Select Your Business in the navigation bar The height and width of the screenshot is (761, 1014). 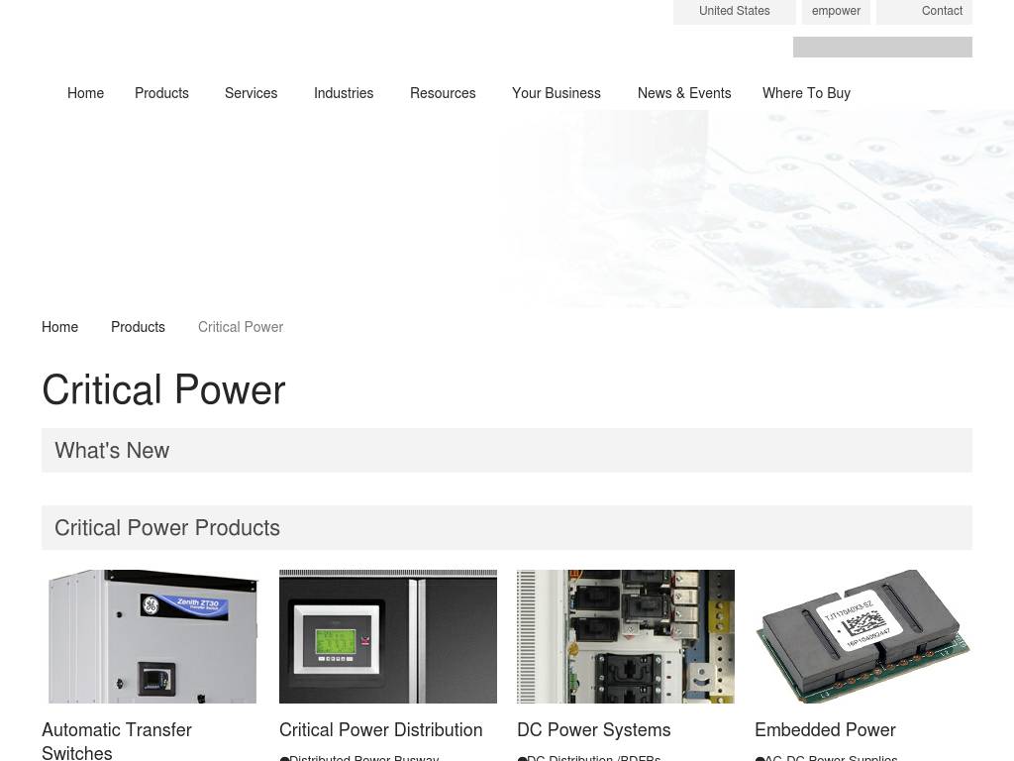556,93
